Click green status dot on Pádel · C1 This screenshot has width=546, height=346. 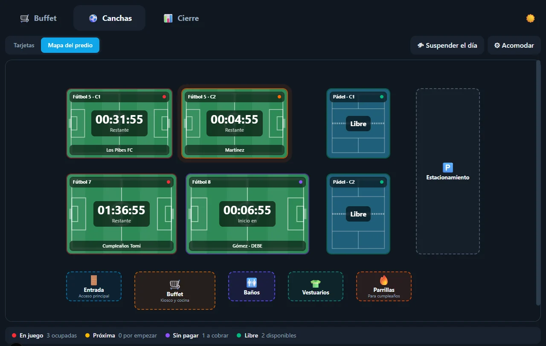pos(382,97)
